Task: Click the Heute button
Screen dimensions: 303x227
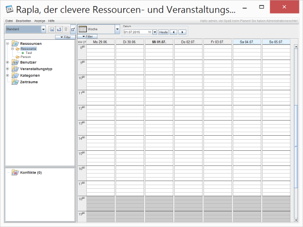Action: click(x=163, y=32)
